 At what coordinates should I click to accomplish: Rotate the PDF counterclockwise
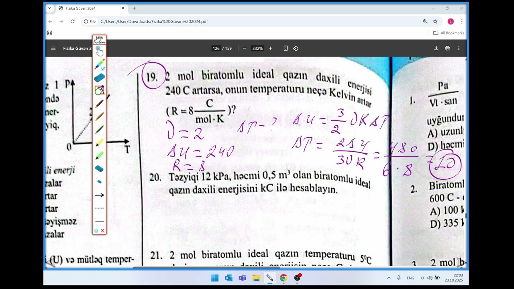coord(296,48)
